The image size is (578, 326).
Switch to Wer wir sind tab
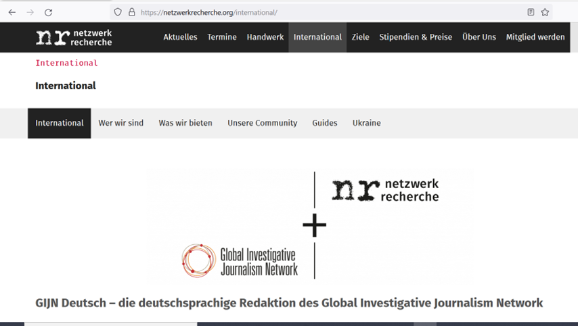(121, 123)
